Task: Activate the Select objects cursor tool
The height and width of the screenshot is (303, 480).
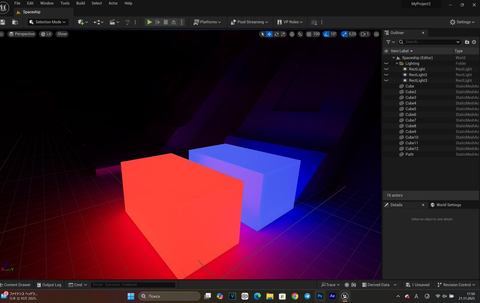Action: tap(262, 34)
